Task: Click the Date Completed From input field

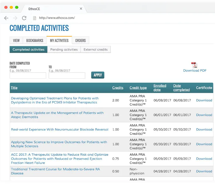Action: click(28, 76)
